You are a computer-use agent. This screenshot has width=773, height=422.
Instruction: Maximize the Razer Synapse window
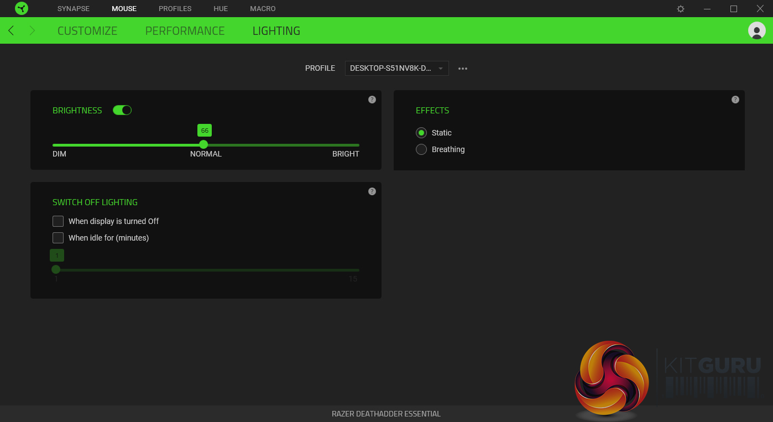coord(734,9)
